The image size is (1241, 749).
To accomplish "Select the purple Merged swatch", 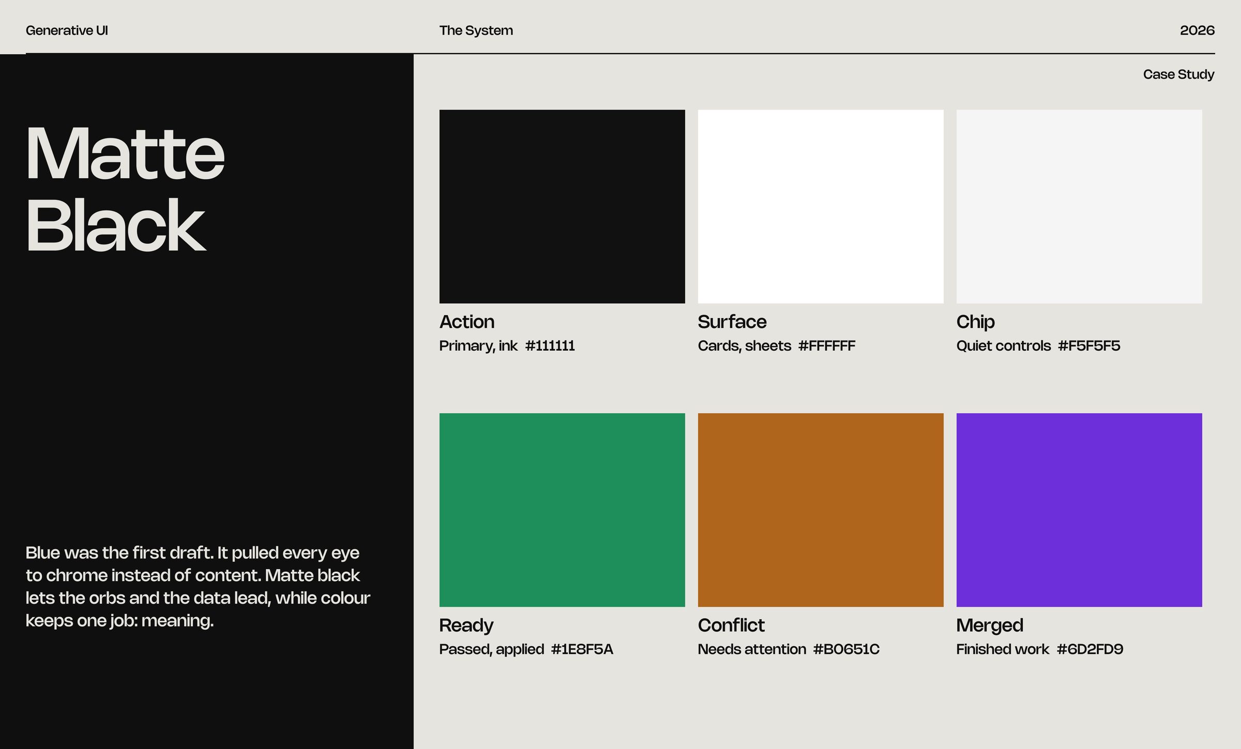I will coord(1079,510).
